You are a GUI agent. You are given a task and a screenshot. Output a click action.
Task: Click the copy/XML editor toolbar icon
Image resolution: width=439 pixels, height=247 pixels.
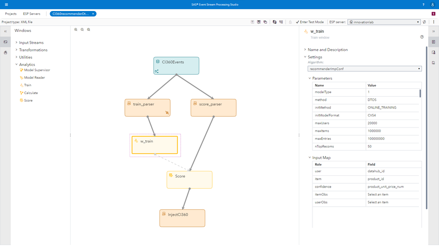pos(274,22)
